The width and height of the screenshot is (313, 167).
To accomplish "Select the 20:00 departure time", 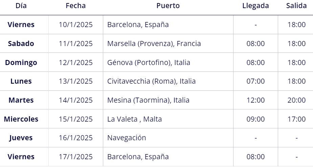I will coord(296,100).
